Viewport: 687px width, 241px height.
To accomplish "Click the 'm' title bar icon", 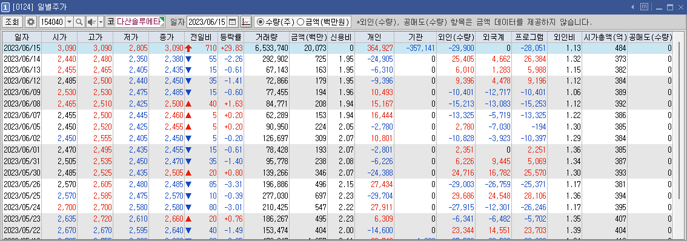I will (x=644, y=7).
